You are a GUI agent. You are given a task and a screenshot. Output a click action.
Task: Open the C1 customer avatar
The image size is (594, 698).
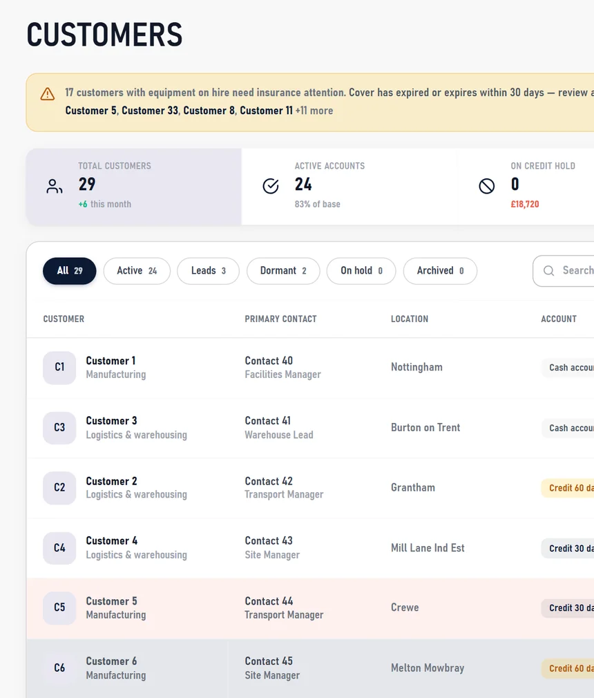click(59, 368)
